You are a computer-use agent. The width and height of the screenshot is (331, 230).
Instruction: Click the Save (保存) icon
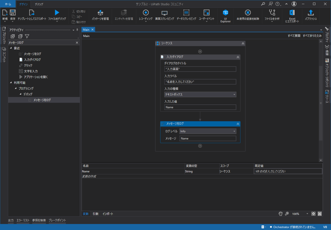(13, 13)
